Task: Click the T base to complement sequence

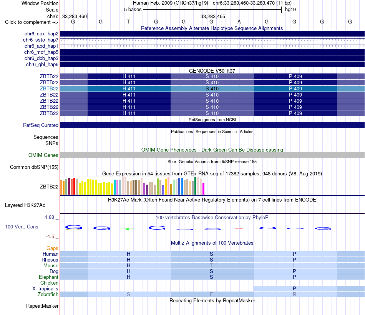Action: (128, 22)
